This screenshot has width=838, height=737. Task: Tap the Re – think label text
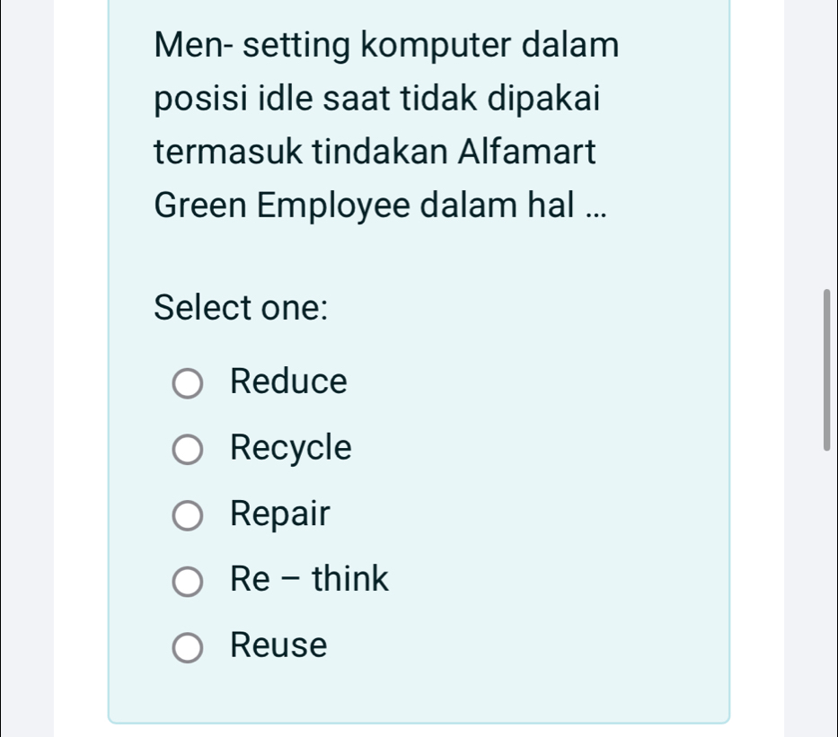309,579
